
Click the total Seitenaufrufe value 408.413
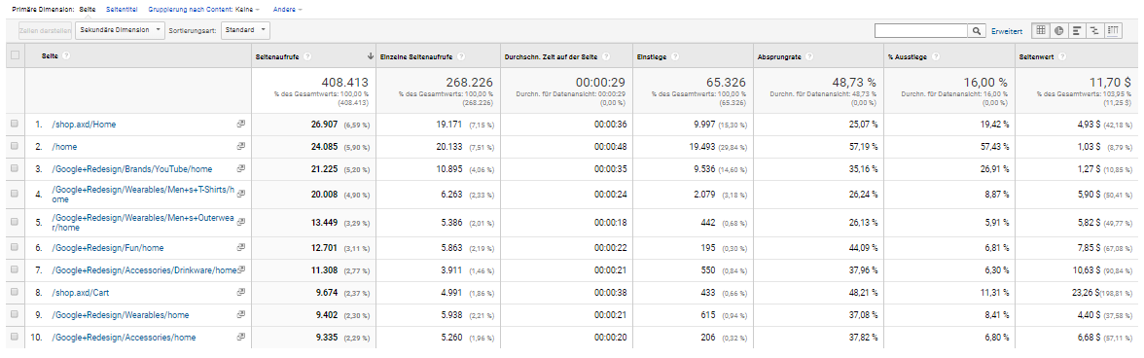(345, 83)
